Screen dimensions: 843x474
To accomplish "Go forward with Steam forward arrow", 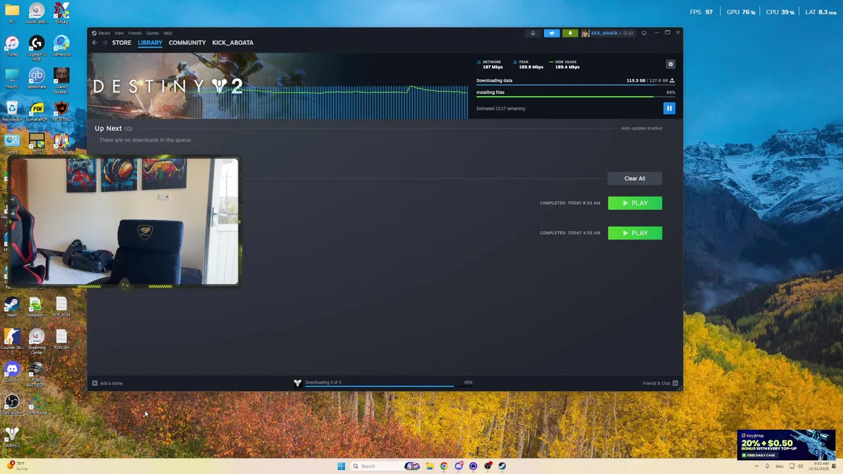I will pos(105,43).
